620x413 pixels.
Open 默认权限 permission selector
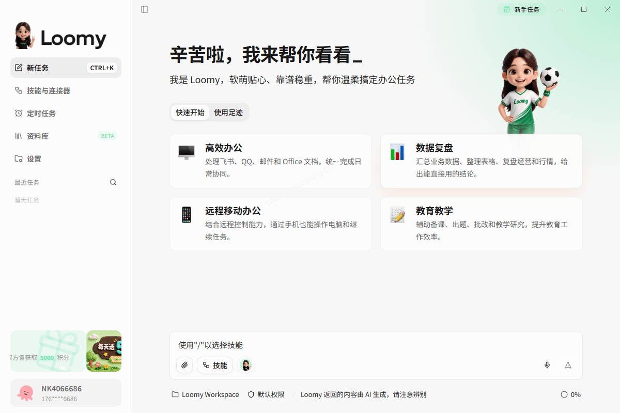coord(266,394)
